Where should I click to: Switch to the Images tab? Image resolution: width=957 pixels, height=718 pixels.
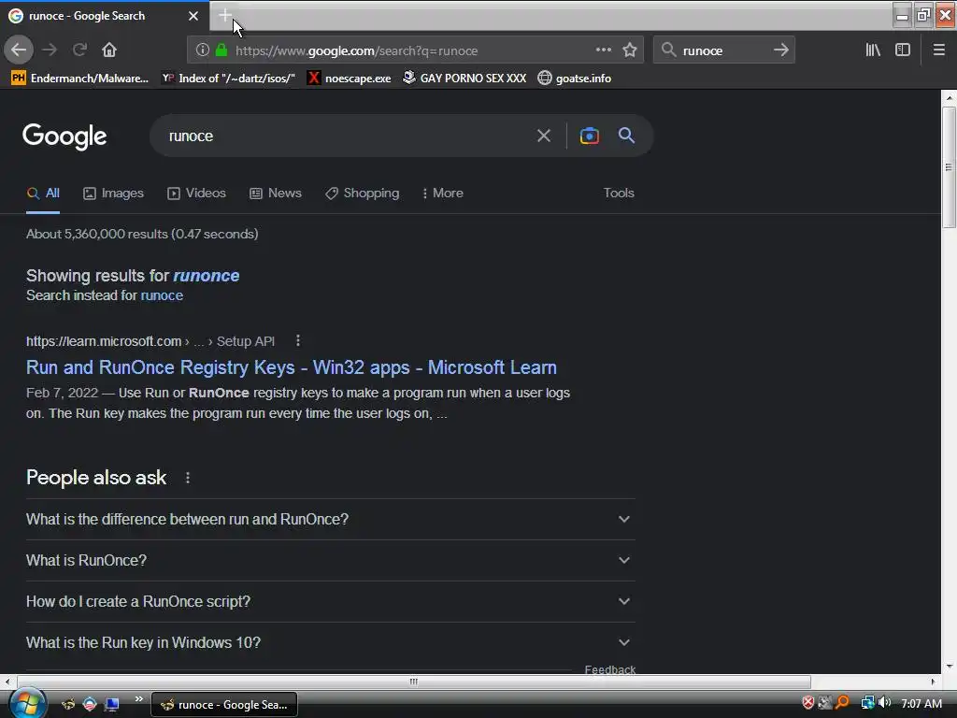coord(113,193)
